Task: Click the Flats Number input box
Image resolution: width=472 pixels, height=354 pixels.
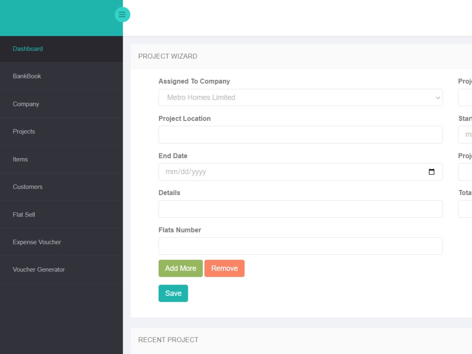Action: pos(300,246)
